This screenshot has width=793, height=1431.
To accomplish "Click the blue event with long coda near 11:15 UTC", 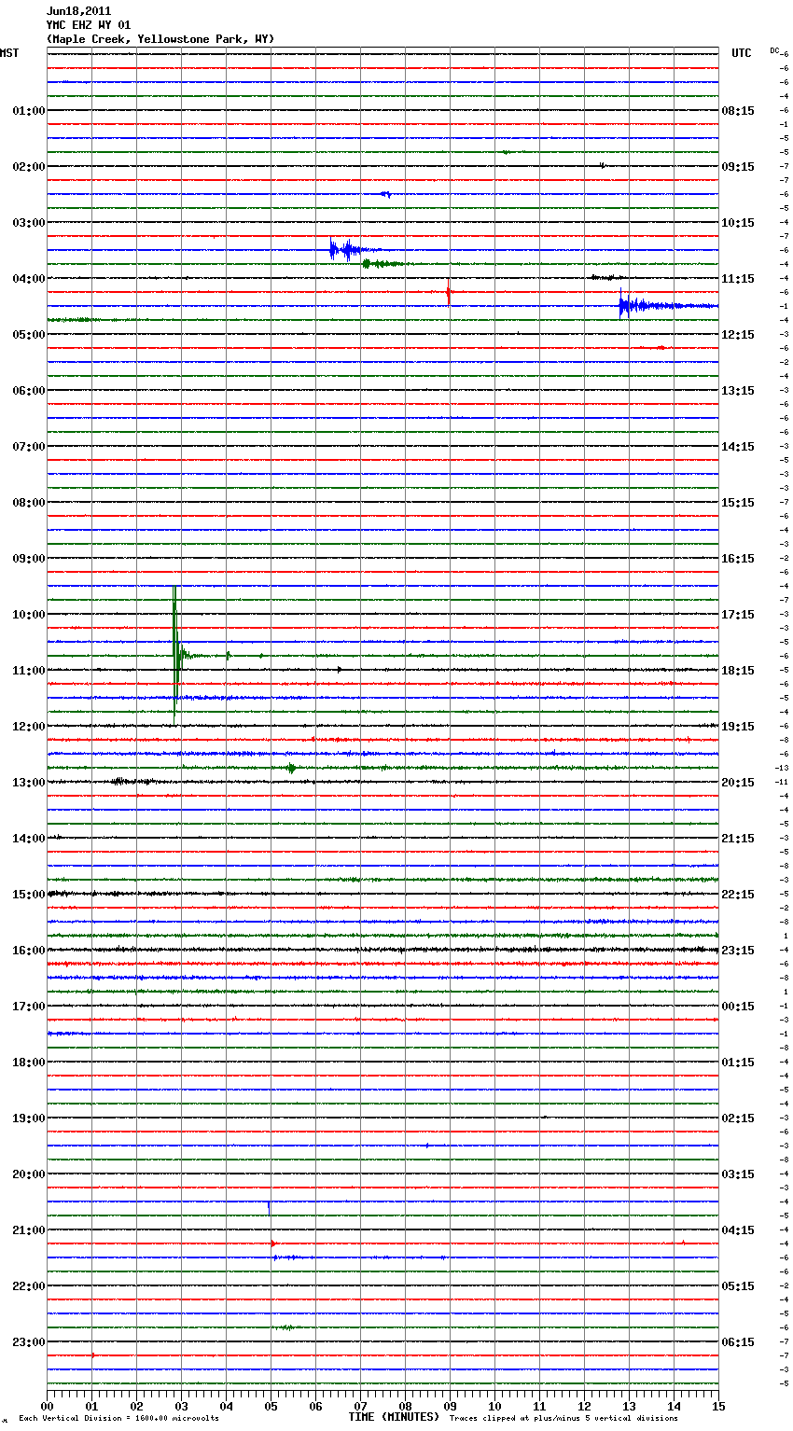I will pos(667,306).
